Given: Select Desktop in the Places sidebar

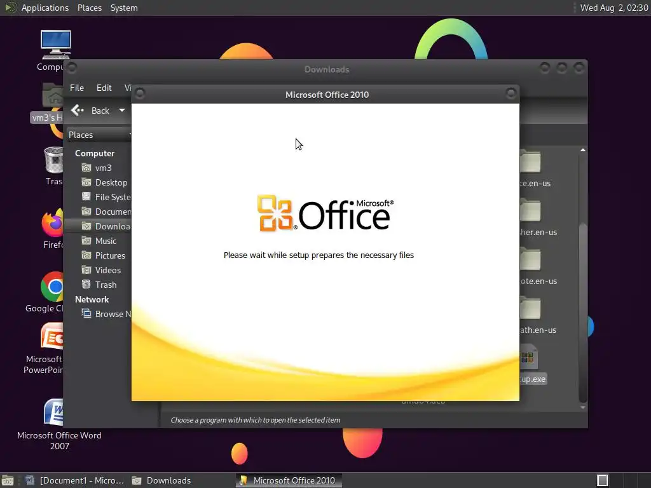Looking at the screenshot, I should tap(104, 182).
